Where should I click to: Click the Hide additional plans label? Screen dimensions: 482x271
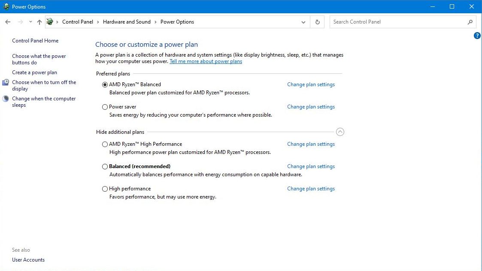[120, 132]
